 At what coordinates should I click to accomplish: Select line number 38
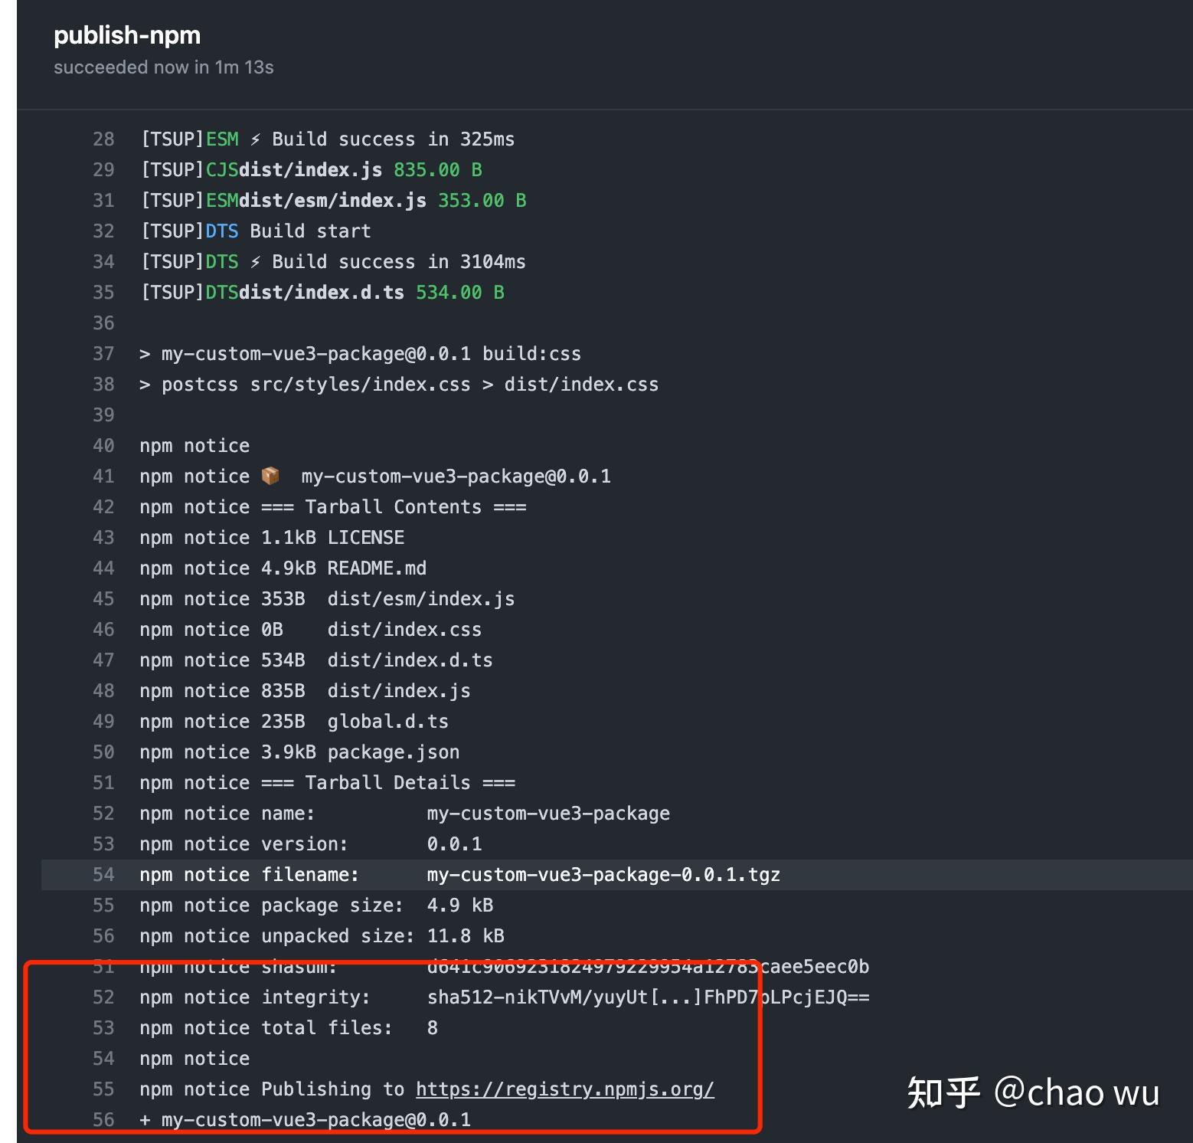click(x=103, y=385)
